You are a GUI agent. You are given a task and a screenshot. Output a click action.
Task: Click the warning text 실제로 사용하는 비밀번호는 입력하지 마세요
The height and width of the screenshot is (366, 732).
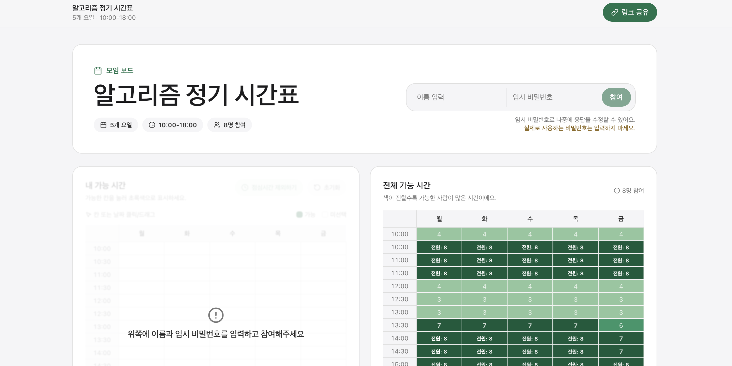(x=579, y=128)
